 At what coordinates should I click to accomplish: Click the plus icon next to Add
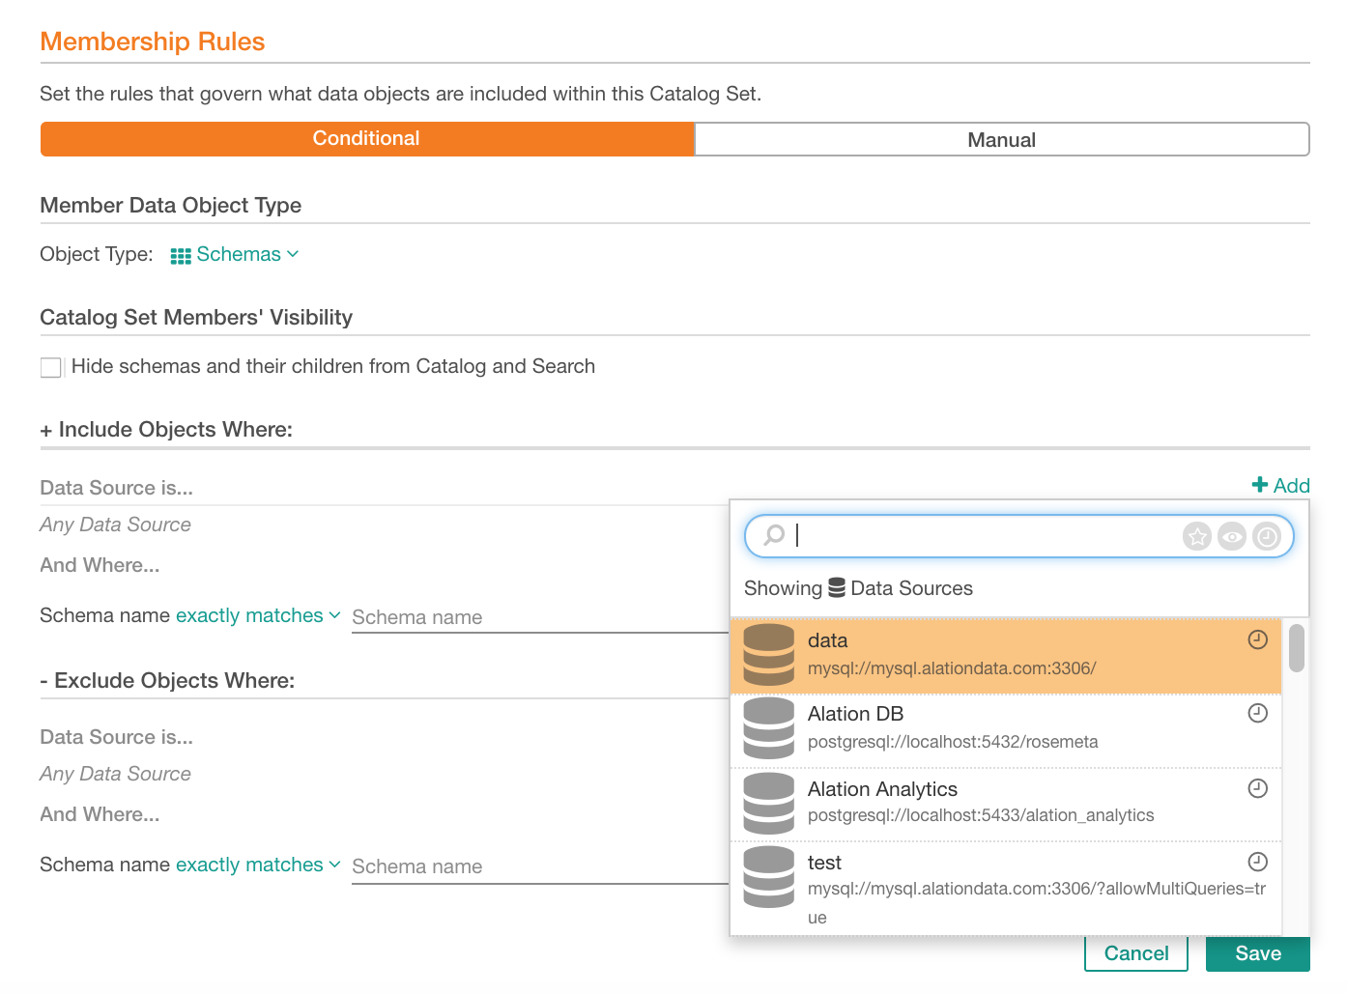click(x=1260, y=485)
